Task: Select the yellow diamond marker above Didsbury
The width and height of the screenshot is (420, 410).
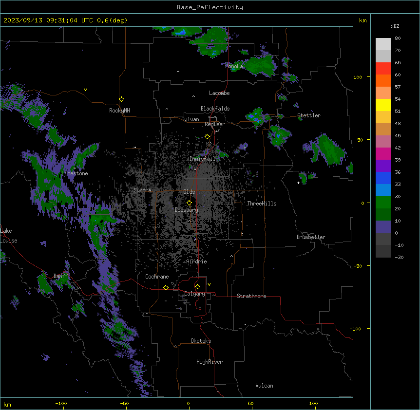Action: [189, 203]
